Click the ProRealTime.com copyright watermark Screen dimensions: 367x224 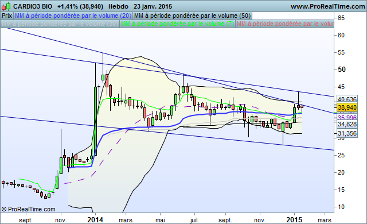pos(28,209)
